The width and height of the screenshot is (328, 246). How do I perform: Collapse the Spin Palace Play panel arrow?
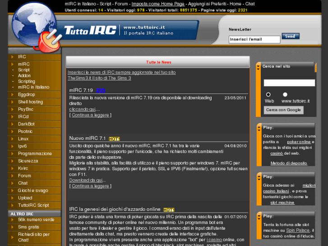click(x=259, y=217)
